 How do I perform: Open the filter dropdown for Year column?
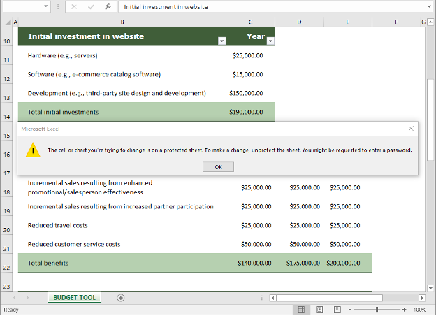tap(270, 41)
